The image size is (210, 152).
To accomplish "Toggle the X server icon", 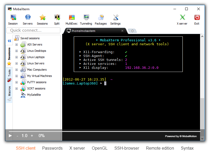I will click(x=182, y=18).
